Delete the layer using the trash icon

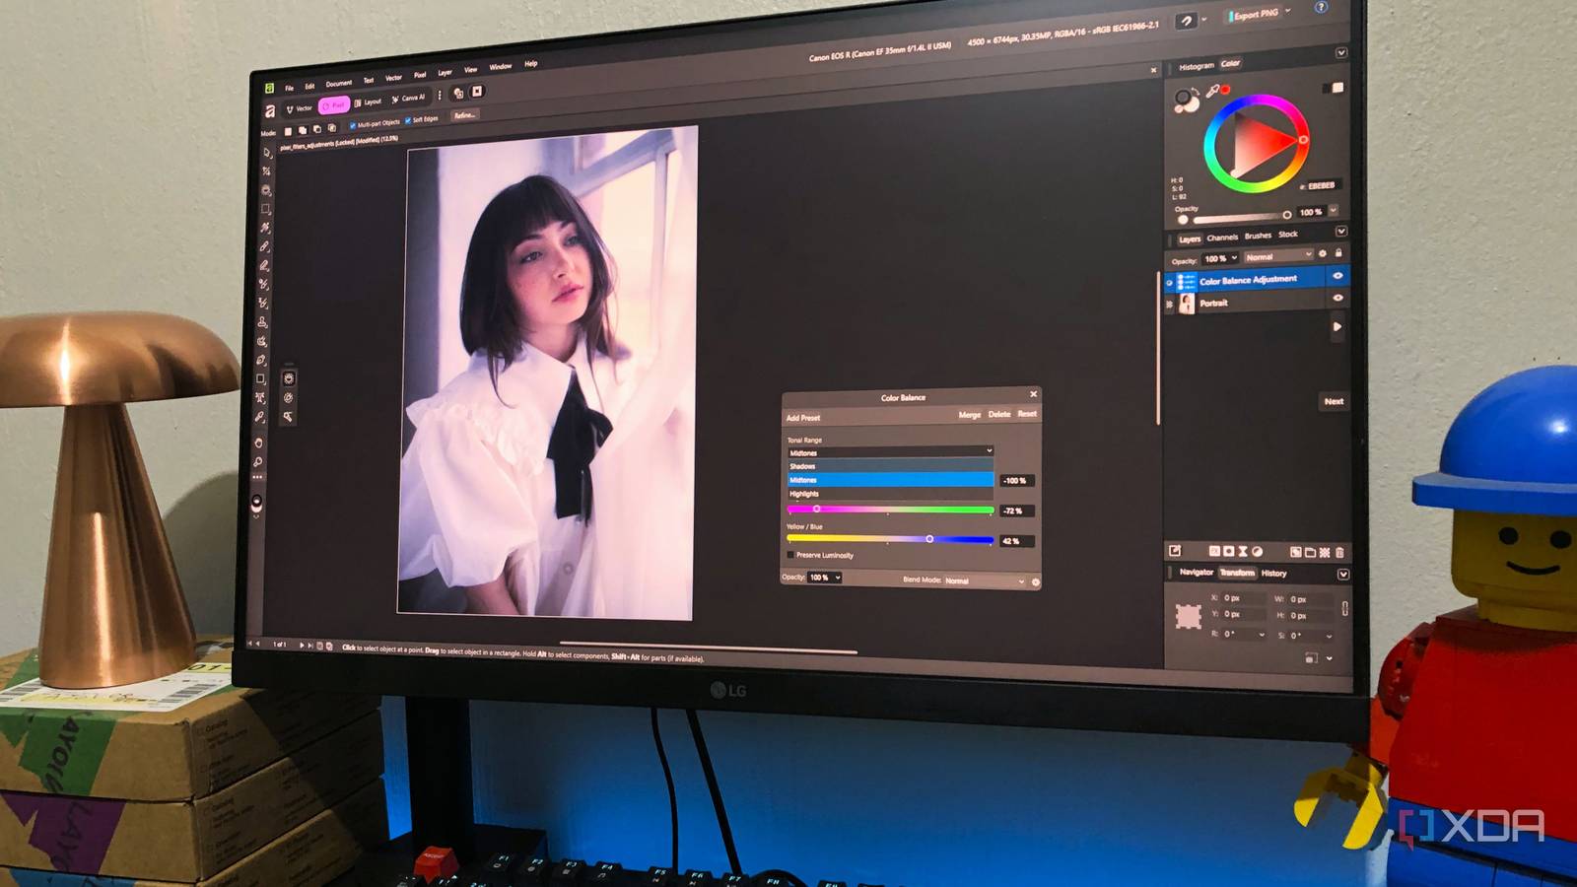click(1339, 552)
